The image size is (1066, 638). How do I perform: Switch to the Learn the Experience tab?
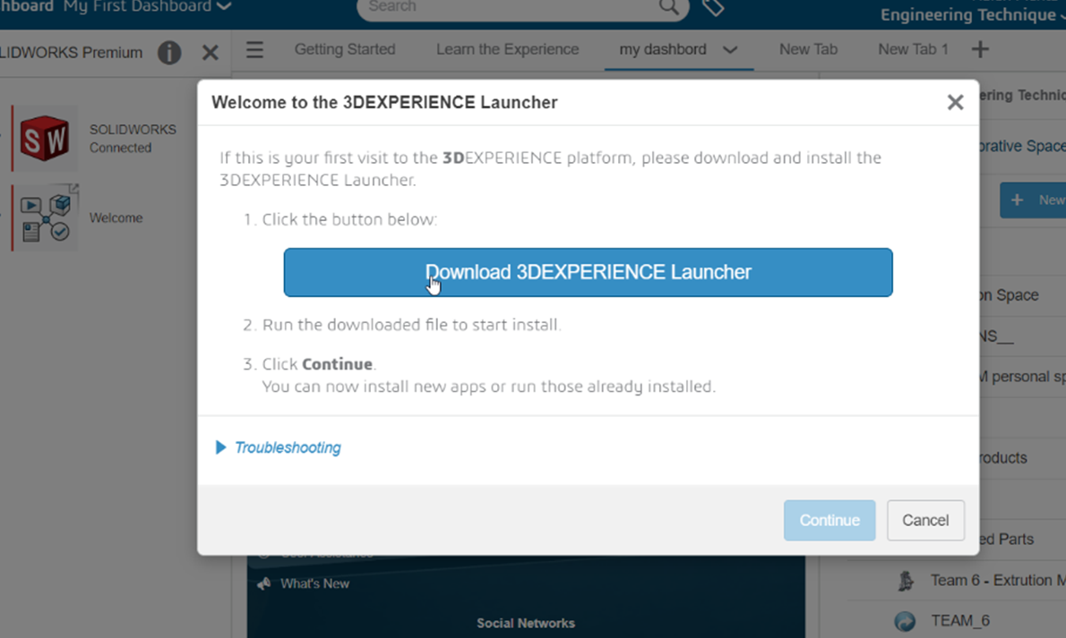click(507, 50)
